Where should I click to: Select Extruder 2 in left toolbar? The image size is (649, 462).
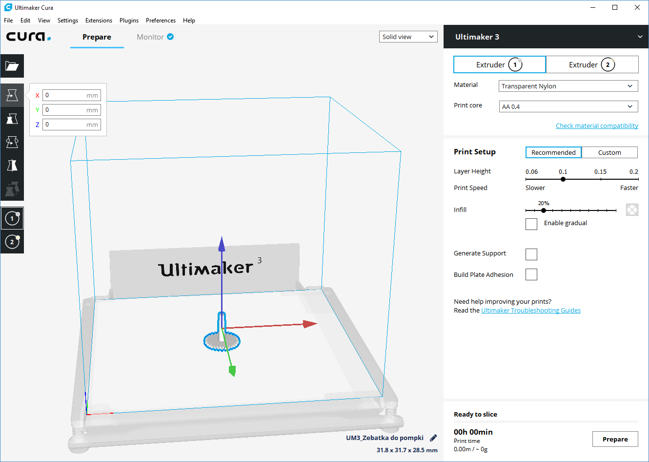pos(12,242)
